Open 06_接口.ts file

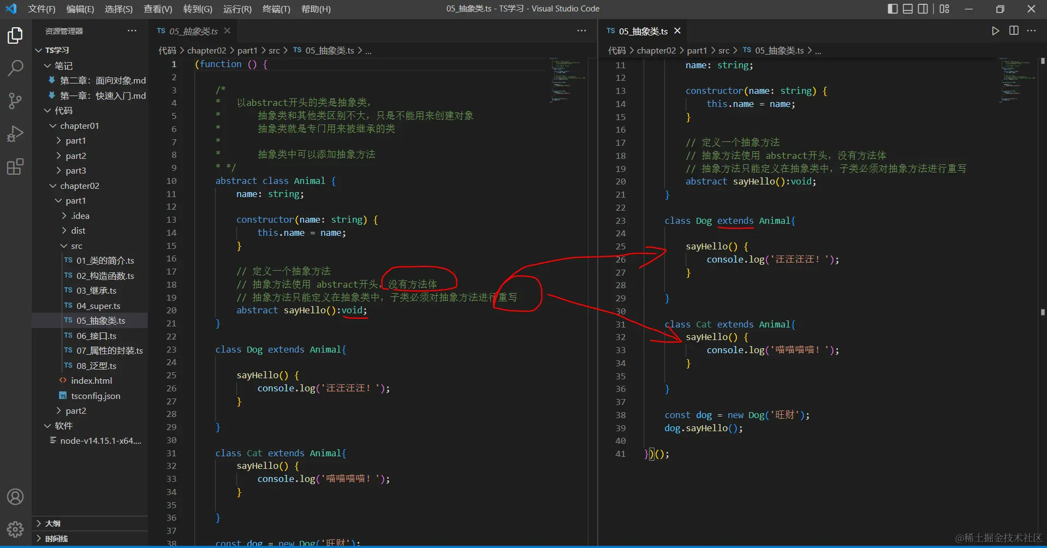click(x=90, y=336)
